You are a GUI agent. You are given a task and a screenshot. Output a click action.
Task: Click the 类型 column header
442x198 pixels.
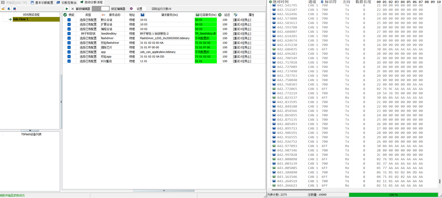coord(88,15)
